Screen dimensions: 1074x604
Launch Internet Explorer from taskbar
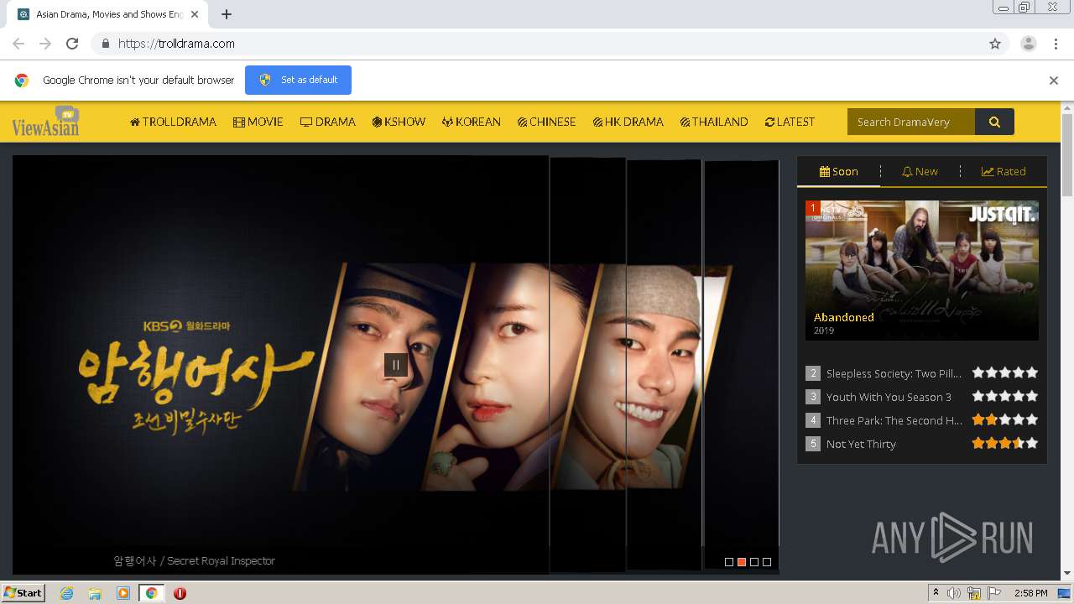point(67,593)
